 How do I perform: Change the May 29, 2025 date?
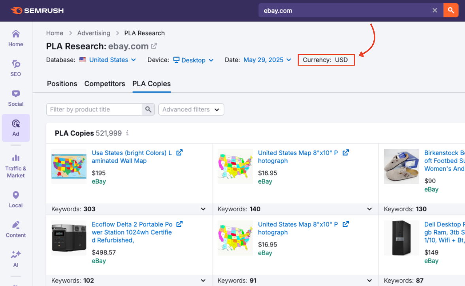[x=267, y=60]
